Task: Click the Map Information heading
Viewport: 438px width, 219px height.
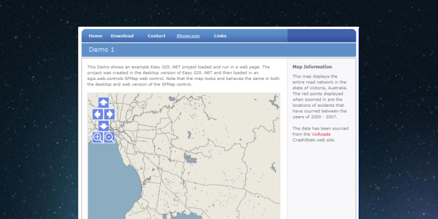Action: (312, 67)
